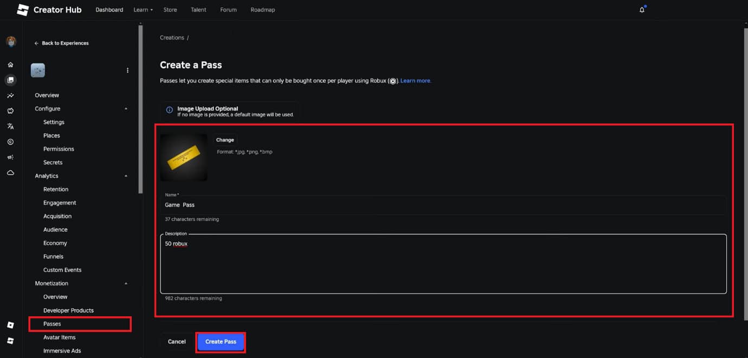Open Store in the top navigation
Viewport: 748px width, 358px height.
click(170, 10)
